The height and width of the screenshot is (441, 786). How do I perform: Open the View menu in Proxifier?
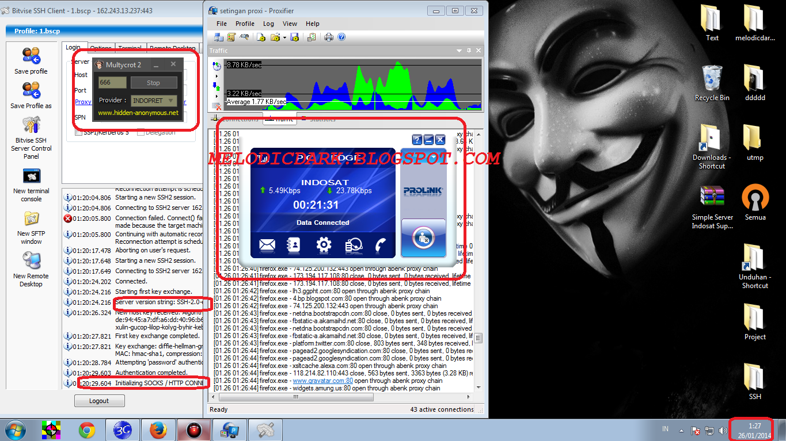[x=290, y=24]
